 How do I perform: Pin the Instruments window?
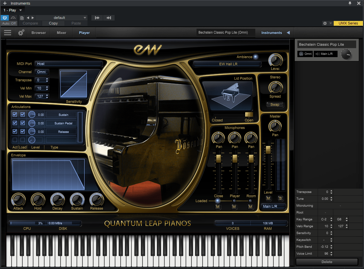pos(350,3)
